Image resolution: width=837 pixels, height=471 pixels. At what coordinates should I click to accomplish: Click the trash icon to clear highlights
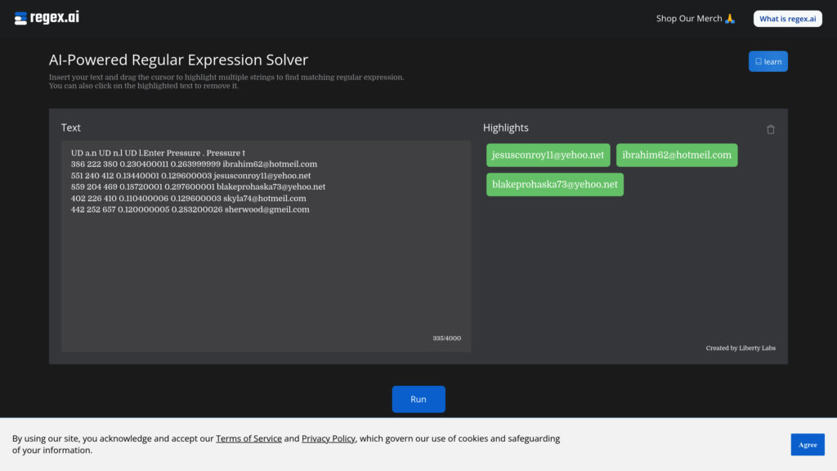769,128
